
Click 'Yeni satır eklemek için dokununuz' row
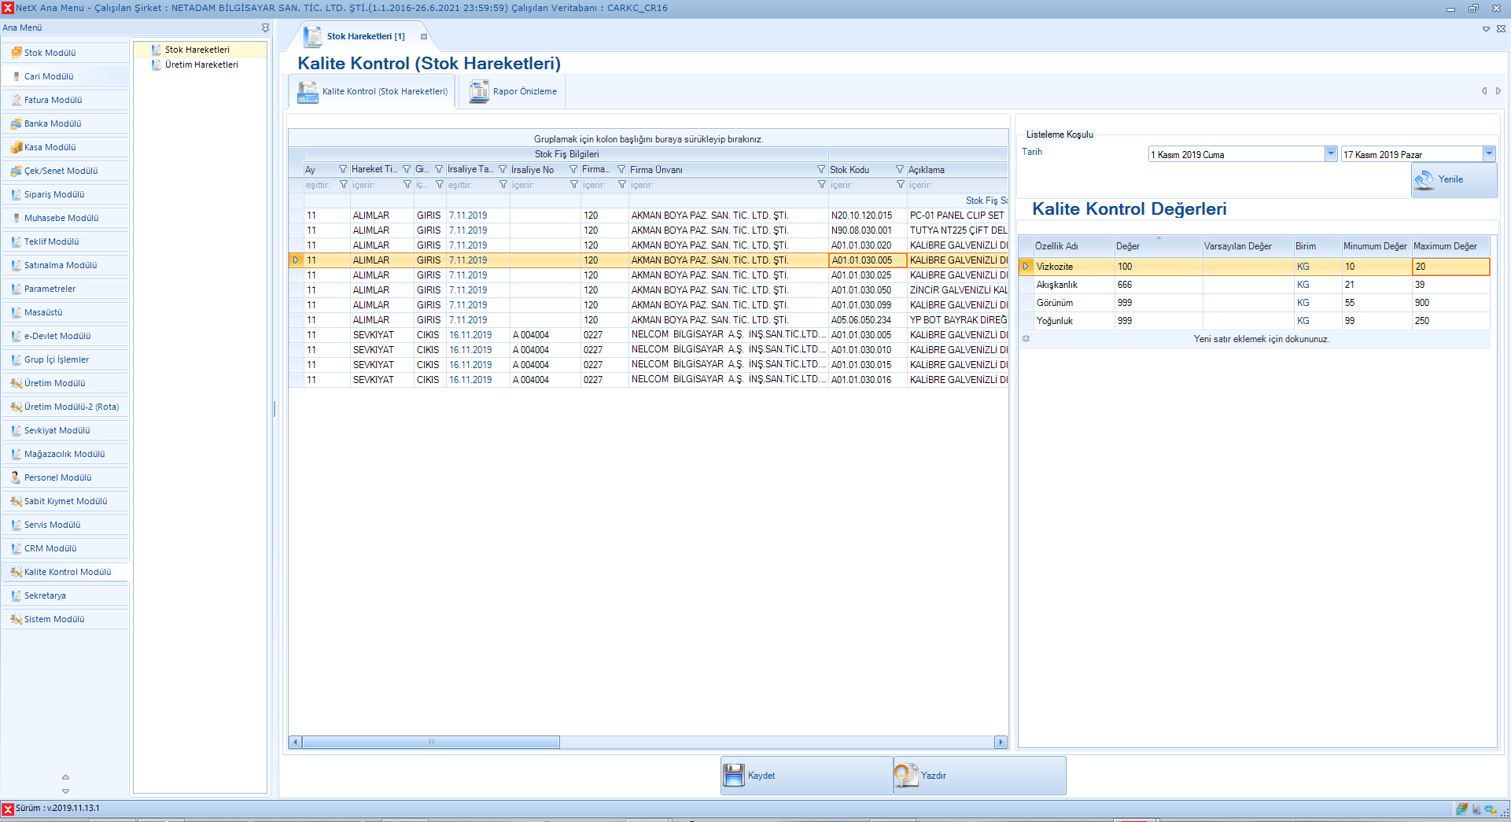point(1261,339)
